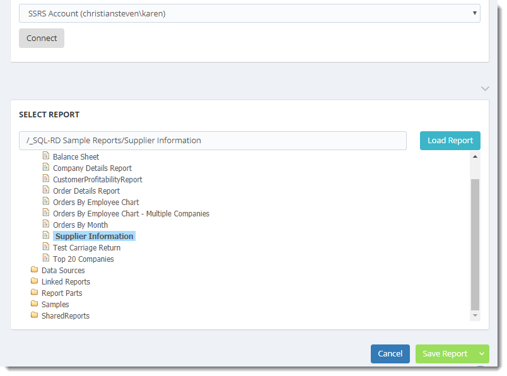
Task: Select Orders By Month report
Action: [x=81, y=225]
